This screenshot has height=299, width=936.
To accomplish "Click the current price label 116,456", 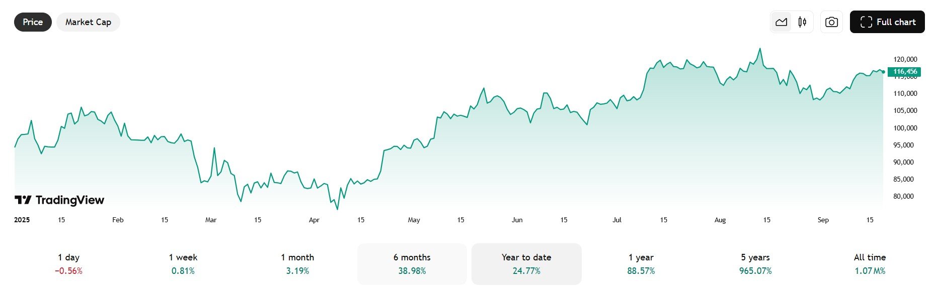I will [905, 72].
